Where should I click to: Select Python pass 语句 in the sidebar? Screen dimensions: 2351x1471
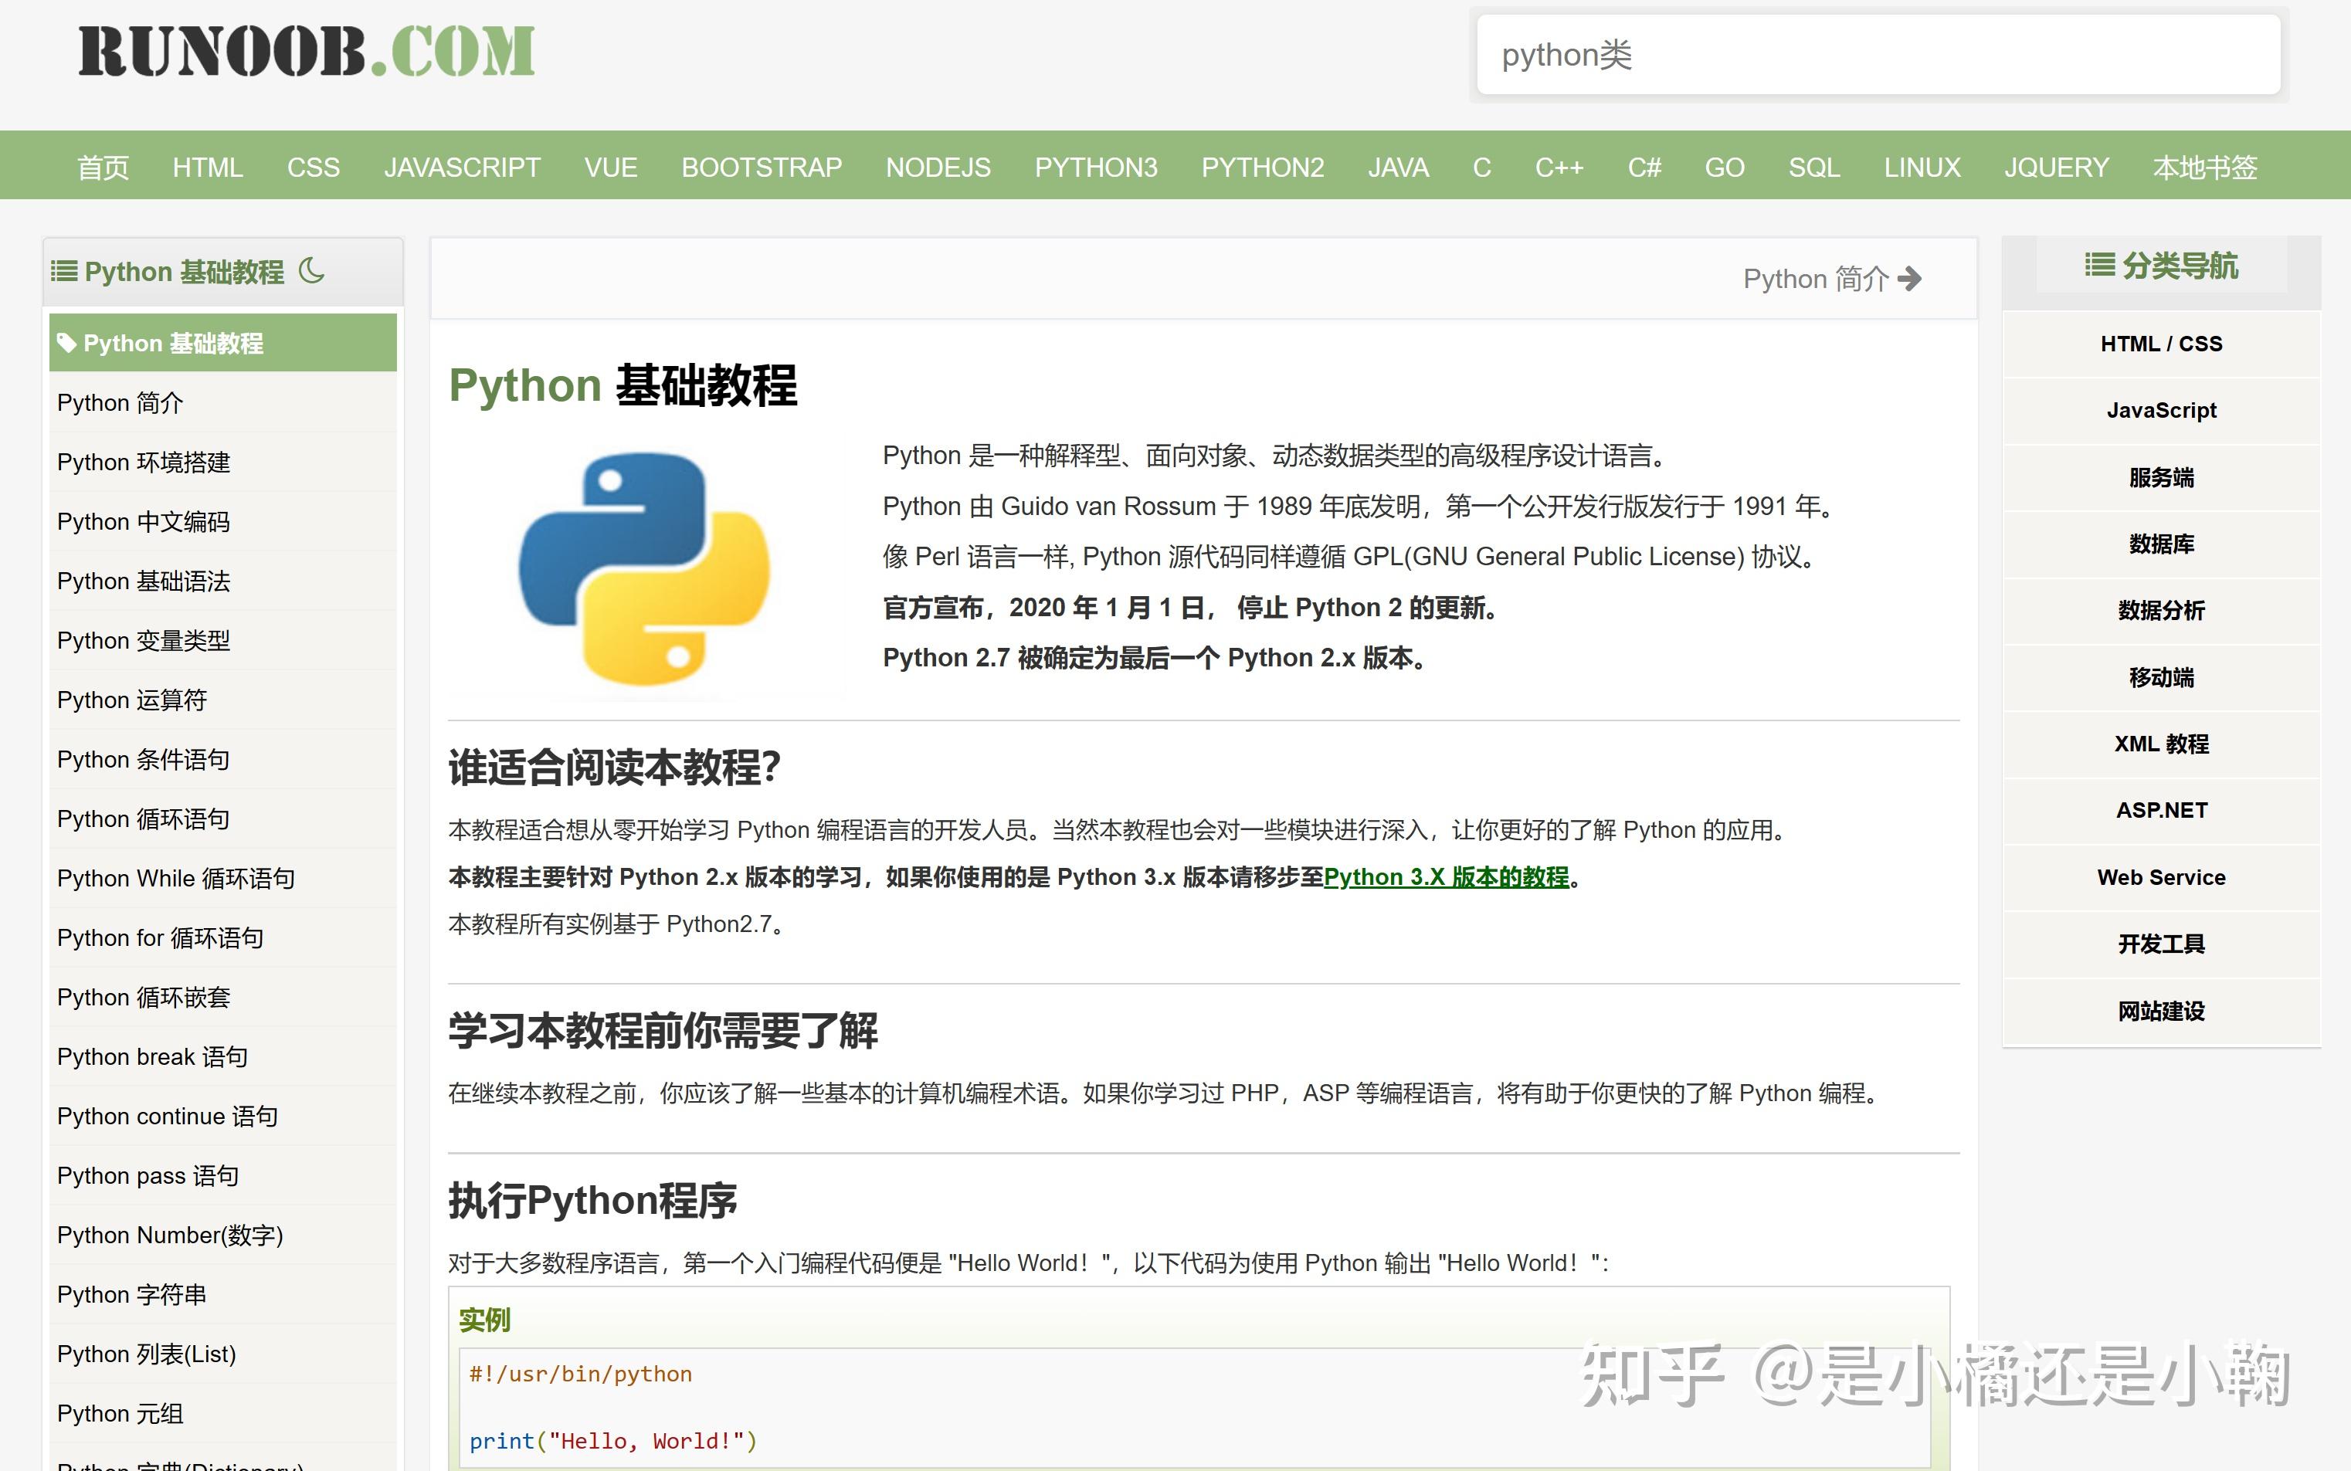click(223, 1175)
